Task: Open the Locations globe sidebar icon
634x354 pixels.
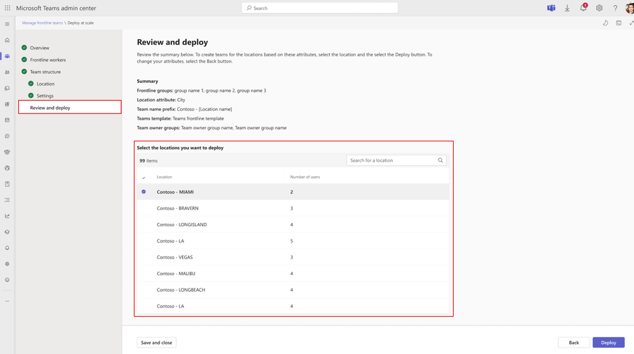Action: tap(7, 168)
